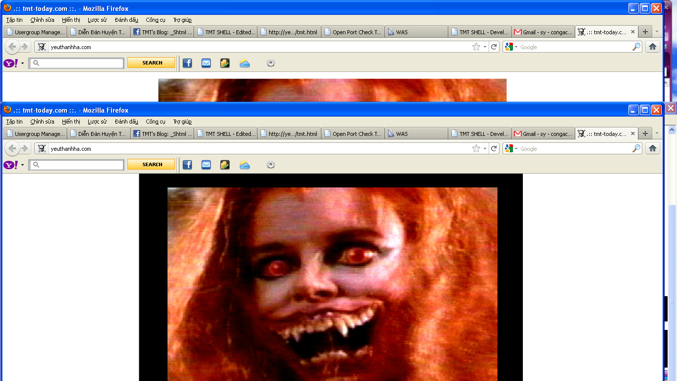Switch to tmt.html tab in front window
677x381 pixels.
[x=289, y=133]
